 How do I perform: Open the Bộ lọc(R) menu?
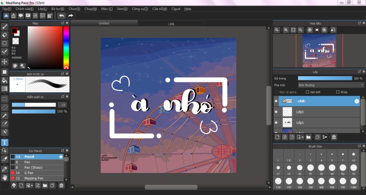[58, 9]
